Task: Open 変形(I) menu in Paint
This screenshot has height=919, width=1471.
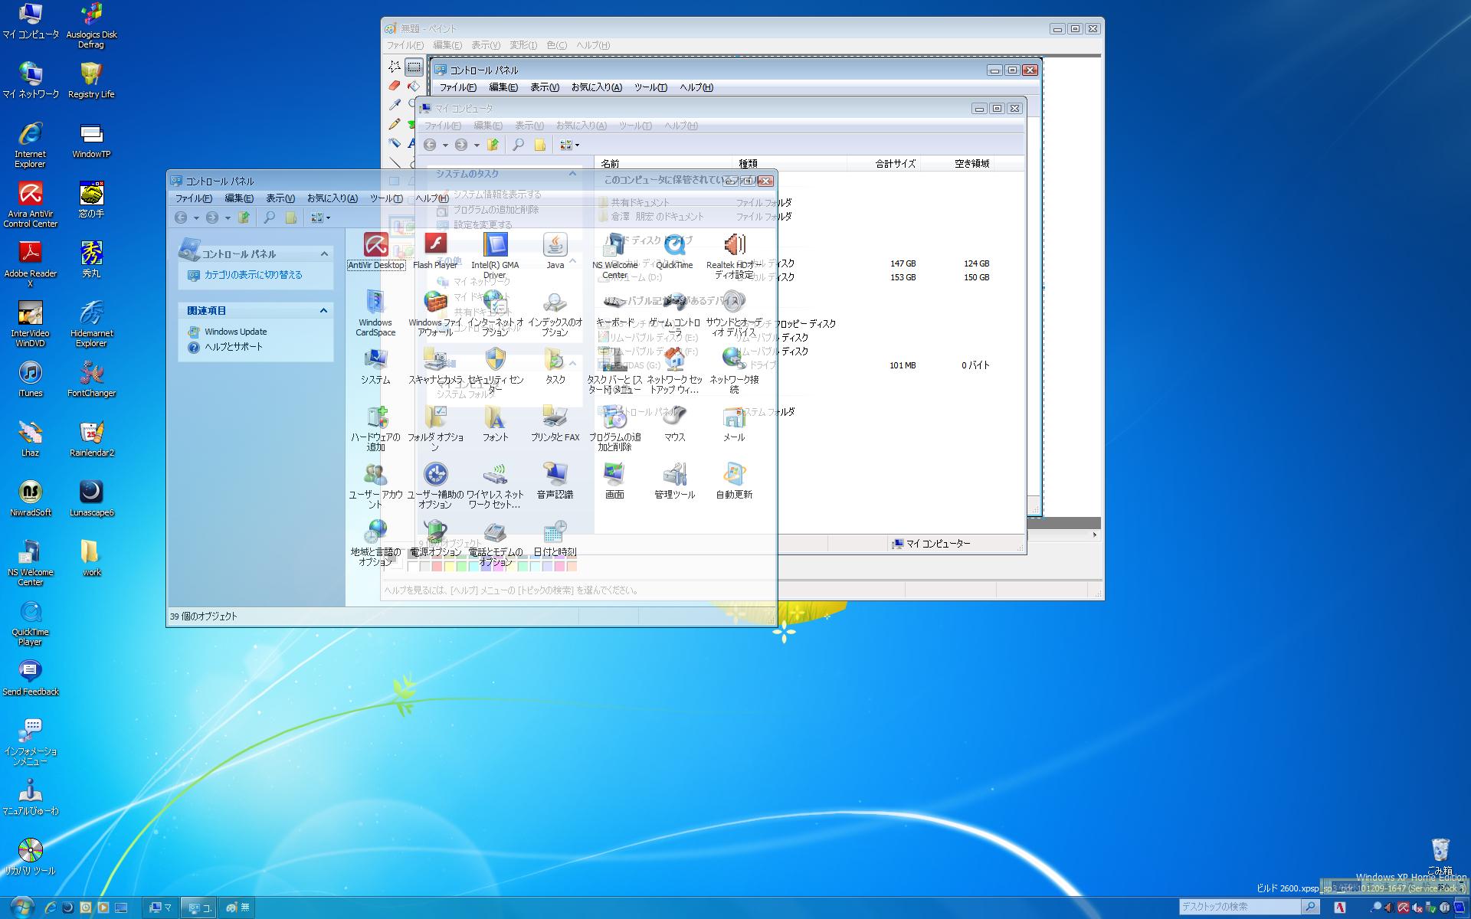Action: click(x=524, y=45)
